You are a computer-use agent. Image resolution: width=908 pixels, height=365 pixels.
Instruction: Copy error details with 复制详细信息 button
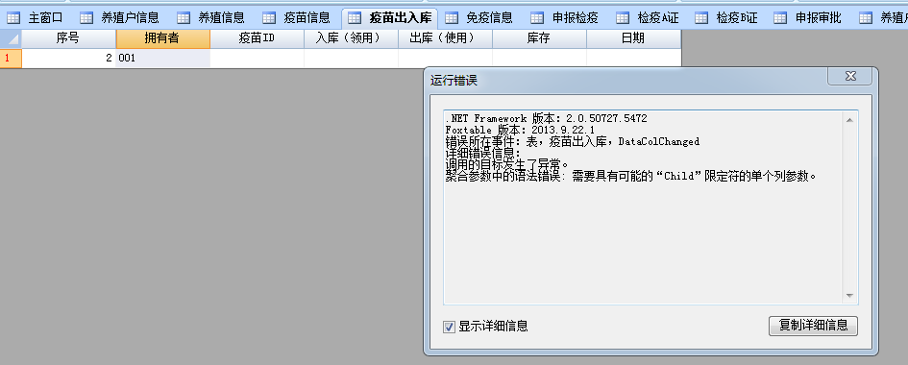[813, 326]
